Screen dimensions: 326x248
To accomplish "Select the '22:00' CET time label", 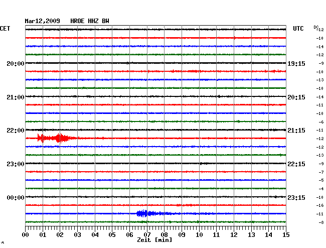I will click(x=16, y=131).
